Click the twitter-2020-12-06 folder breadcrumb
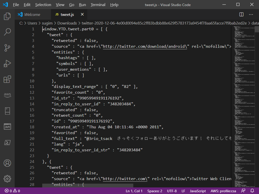Screen dimensions: 259x194 click(164, 23)
